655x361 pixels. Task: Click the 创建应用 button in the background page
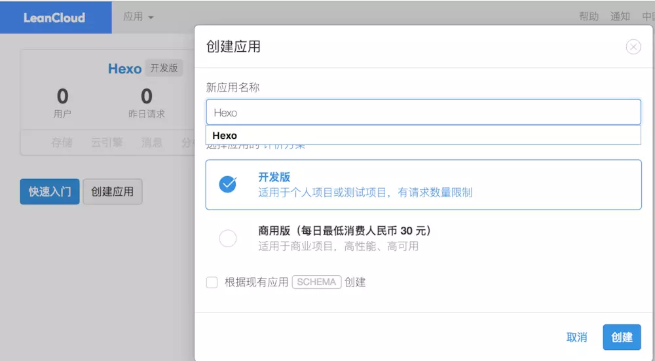(x=113, y=192)
